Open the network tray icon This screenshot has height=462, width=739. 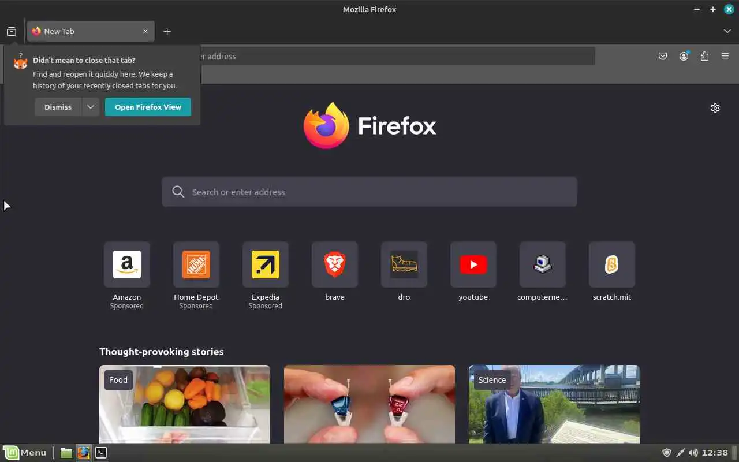(x=680, y=453)
